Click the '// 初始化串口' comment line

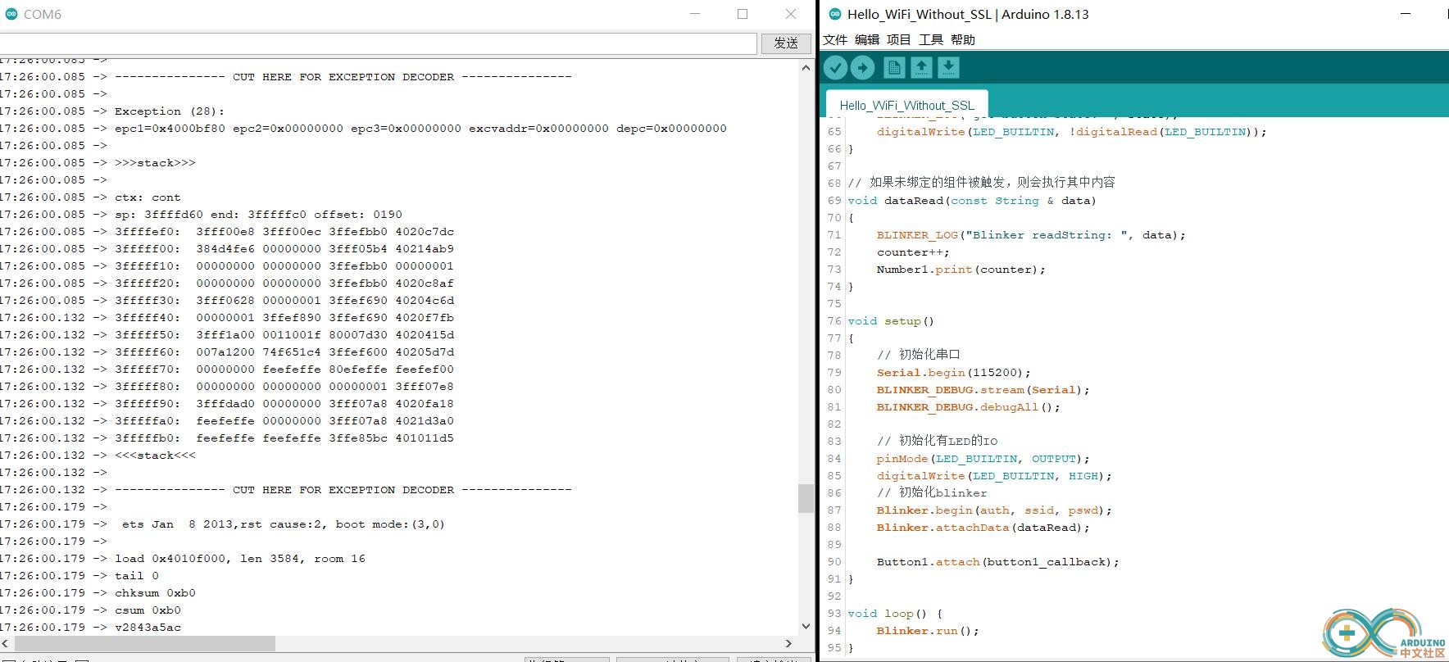919,354
